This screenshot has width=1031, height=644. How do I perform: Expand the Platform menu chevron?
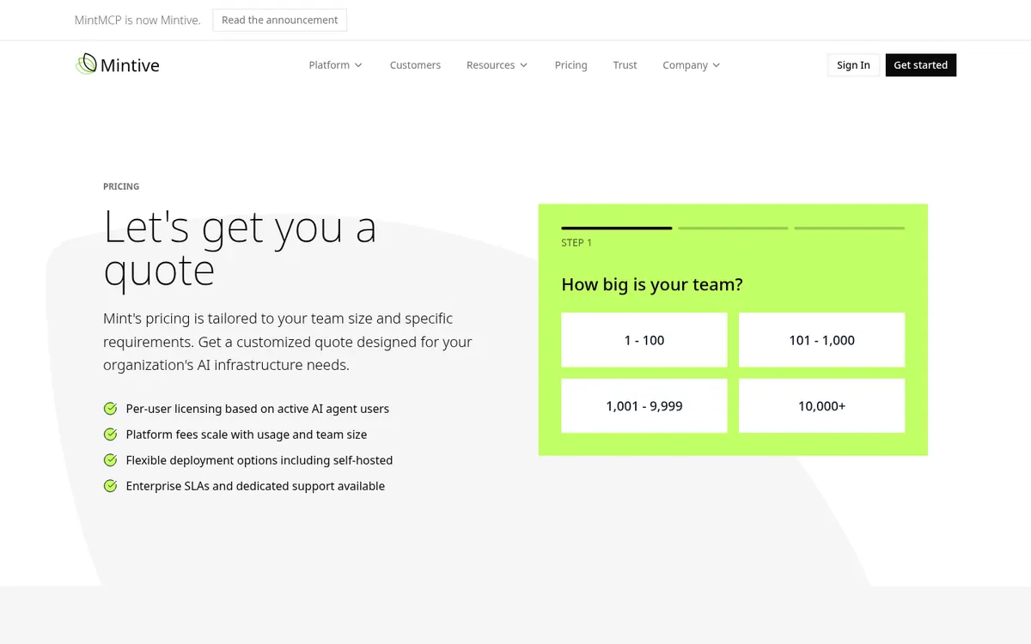point(358,65)
